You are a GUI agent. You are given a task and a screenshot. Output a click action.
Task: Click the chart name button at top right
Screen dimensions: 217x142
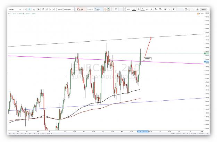[203, 9]
